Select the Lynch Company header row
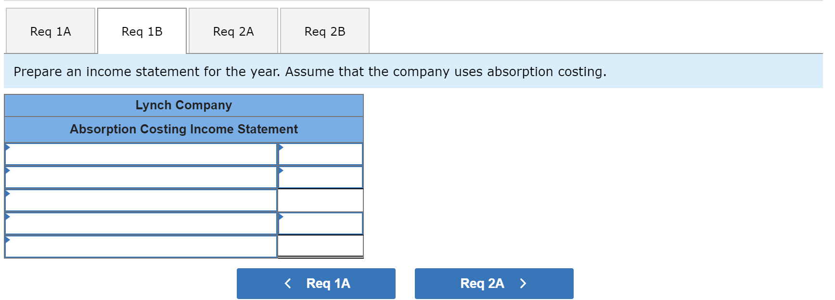This screenshot has width=835, height=300. (184, 105)
